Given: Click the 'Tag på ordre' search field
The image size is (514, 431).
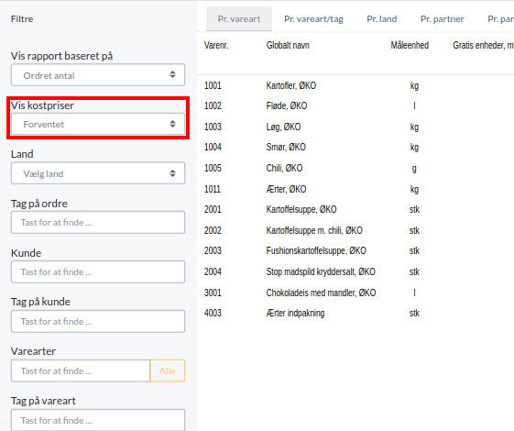Looking at the screenshot, I should [98, 223].
